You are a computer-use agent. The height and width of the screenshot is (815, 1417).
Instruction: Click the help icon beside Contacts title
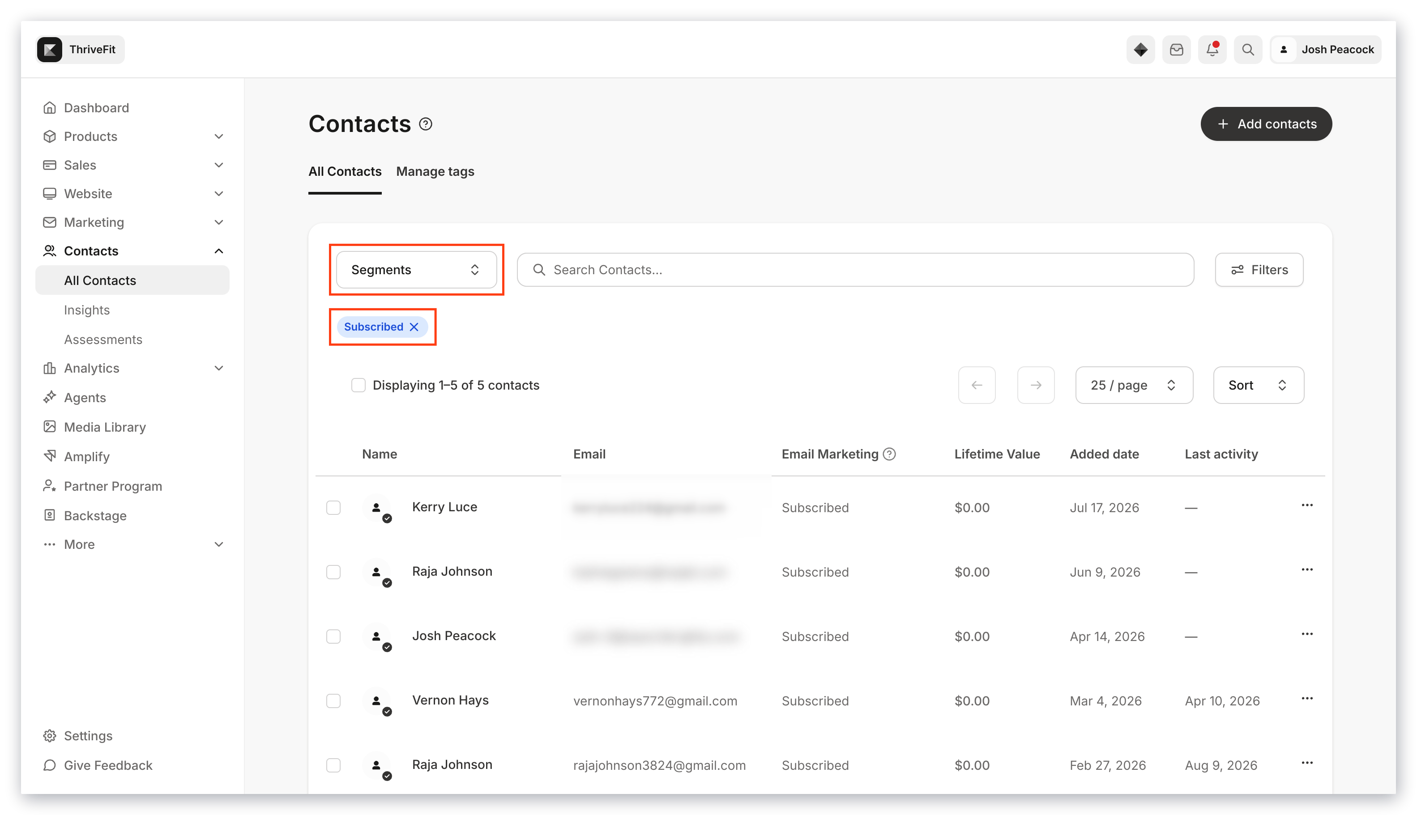(426, 124)
